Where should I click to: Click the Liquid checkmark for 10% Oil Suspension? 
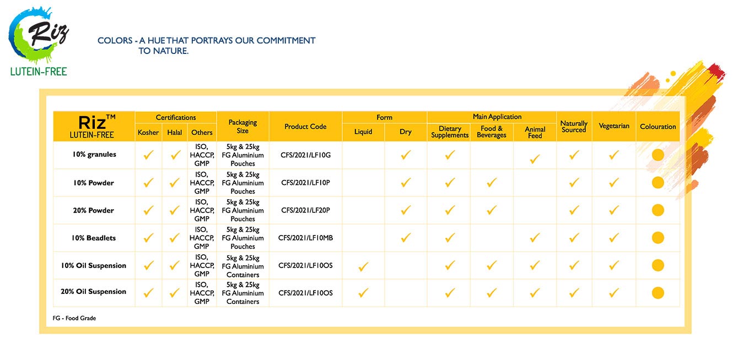[x=363, y=267]
